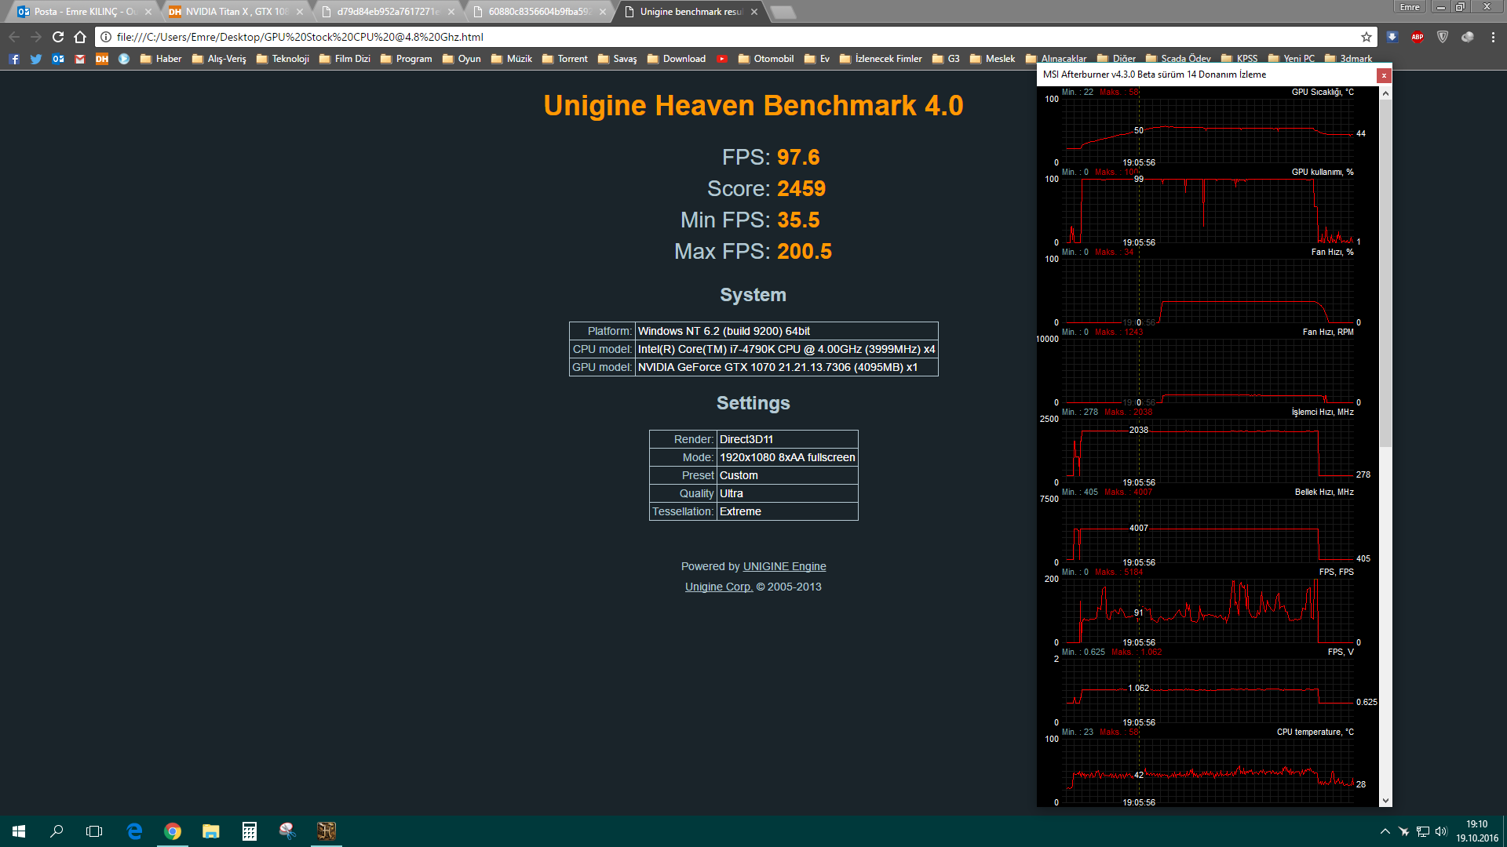
Task: Open the Adblock Plus extension
Action: pyautogui.click(x=1418, y=37)
